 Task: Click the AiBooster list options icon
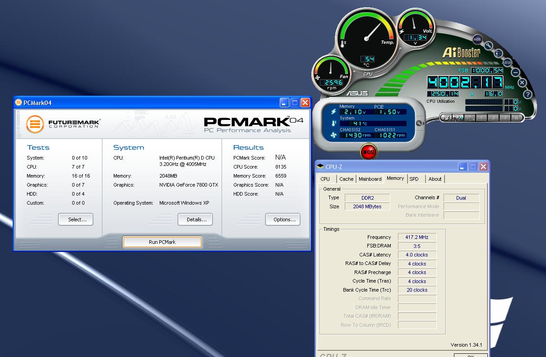tap(499, 53)
